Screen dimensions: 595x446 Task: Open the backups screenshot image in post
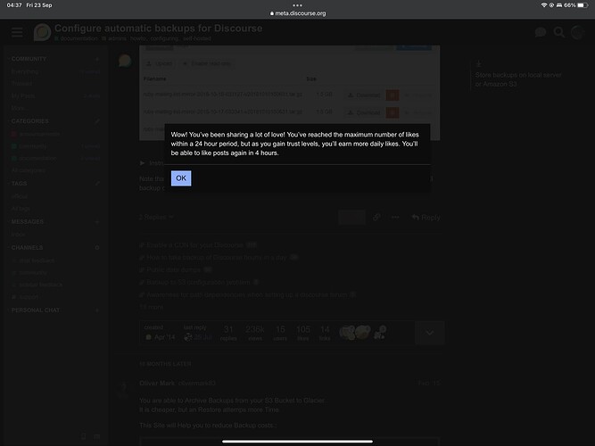click(290, 93)
